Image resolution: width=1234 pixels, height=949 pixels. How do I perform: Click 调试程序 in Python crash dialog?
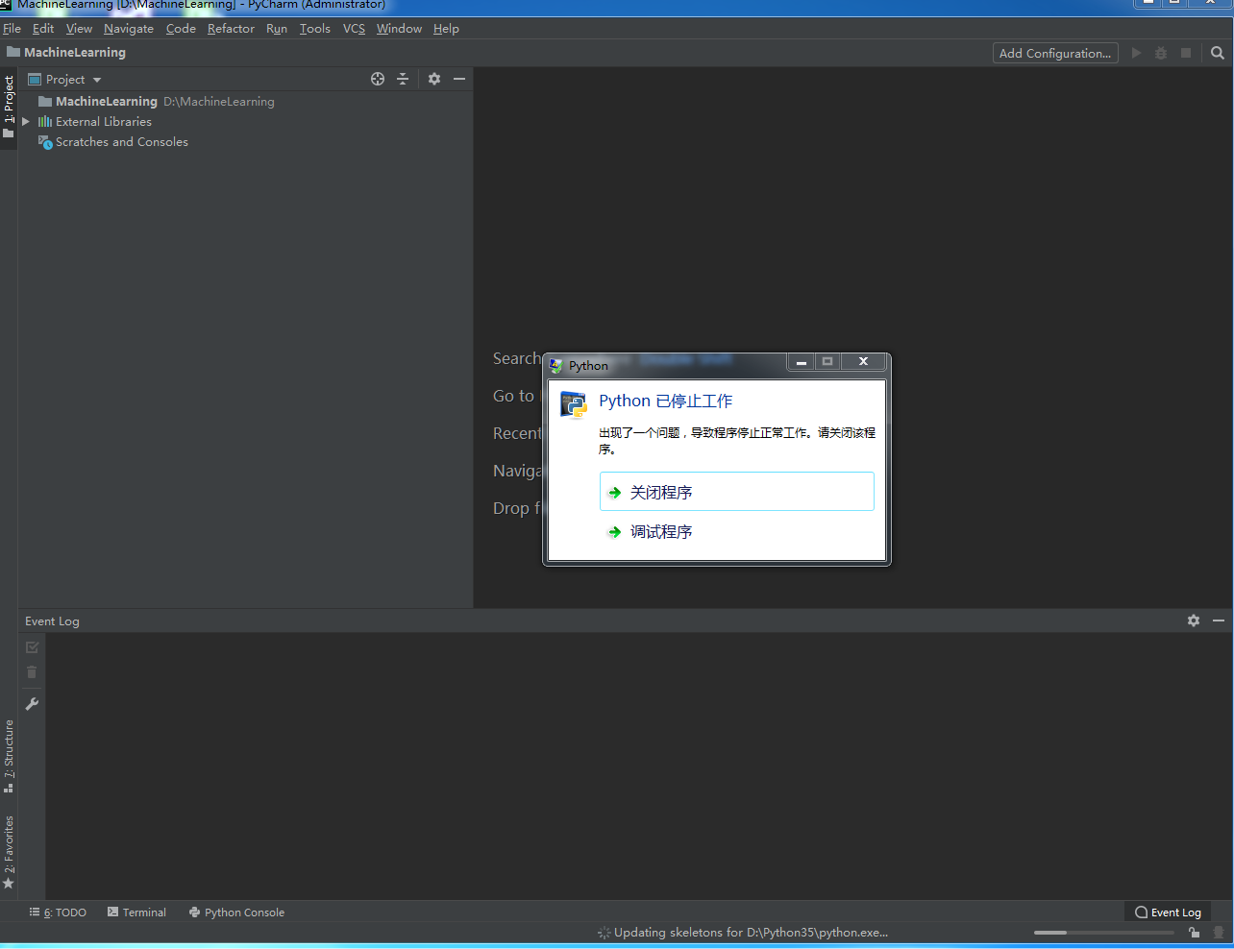tap(736, 531)
